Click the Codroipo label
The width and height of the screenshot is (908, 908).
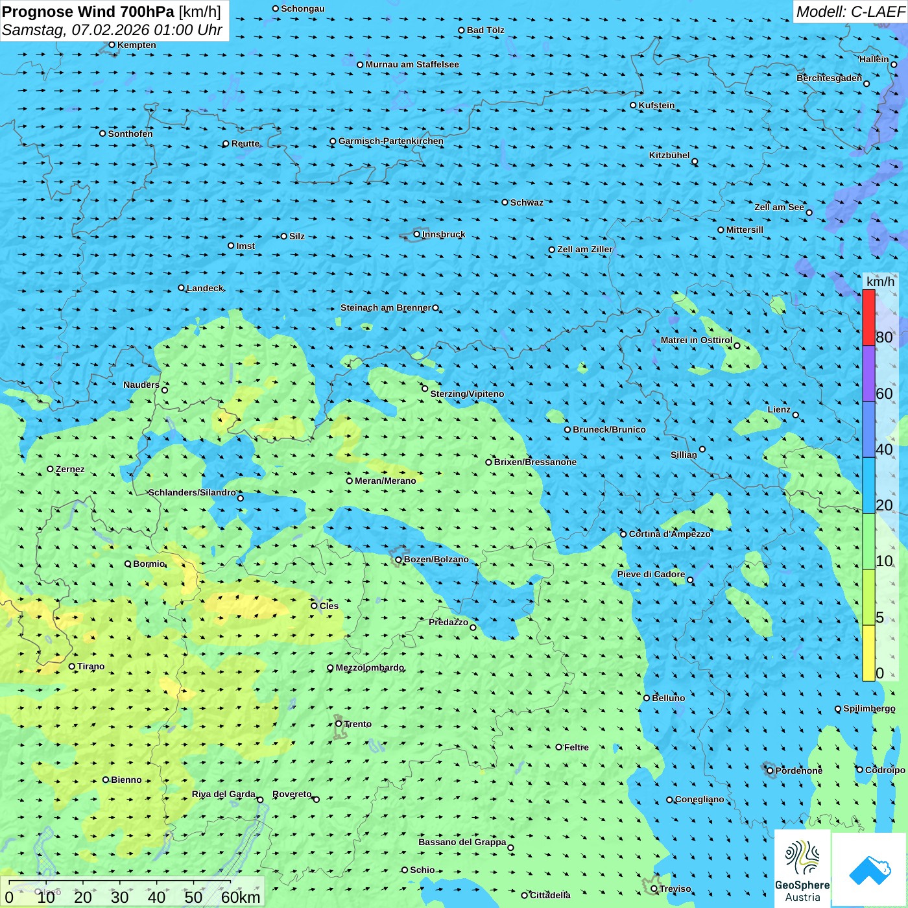pyautogui.click(x=885, y=770)
